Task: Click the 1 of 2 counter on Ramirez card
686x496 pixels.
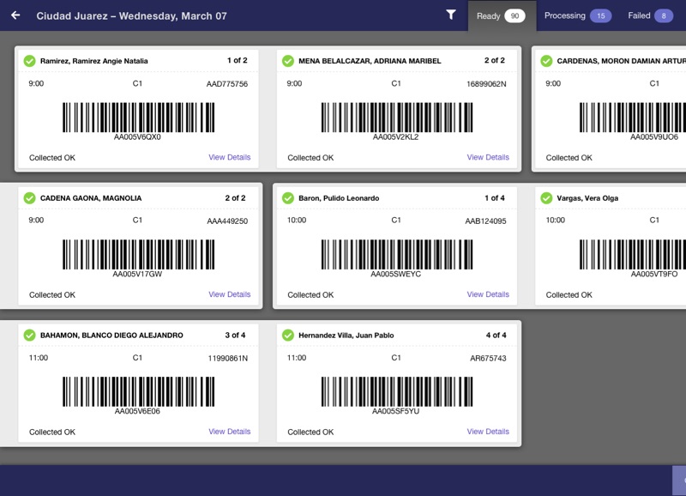Action: (238, 60)
